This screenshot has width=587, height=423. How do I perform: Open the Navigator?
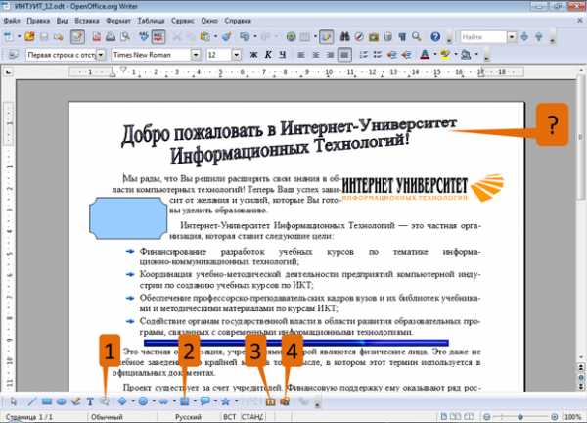click(x=359, y=36)
